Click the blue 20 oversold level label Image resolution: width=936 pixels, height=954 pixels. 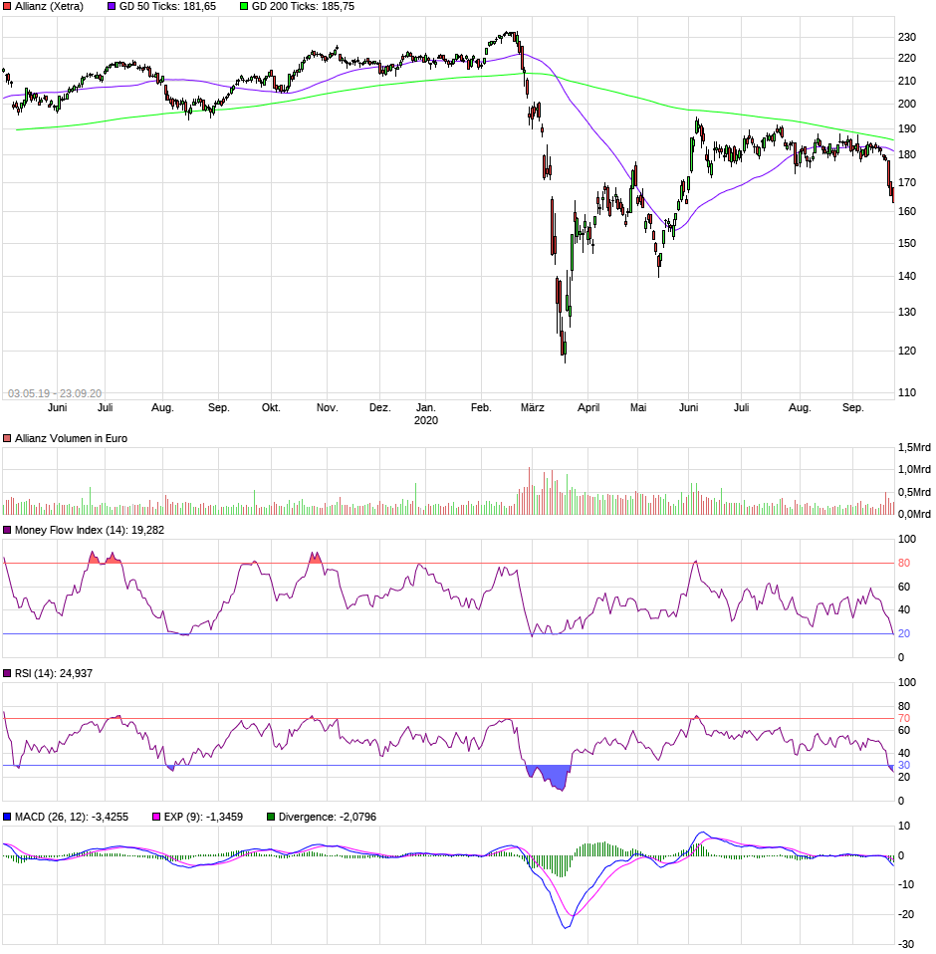(x=904, y=634)
